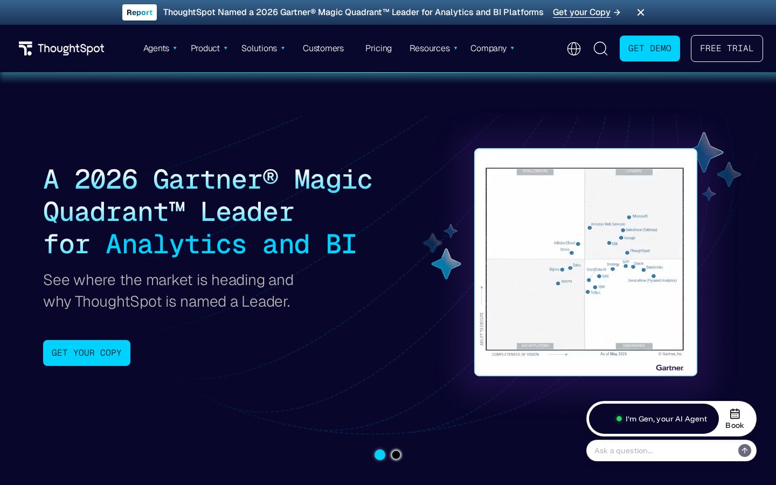The height and width of the screenshot is (485, 776).
Task: Follow the Get your Copy banner link
Action: (586, 12)
